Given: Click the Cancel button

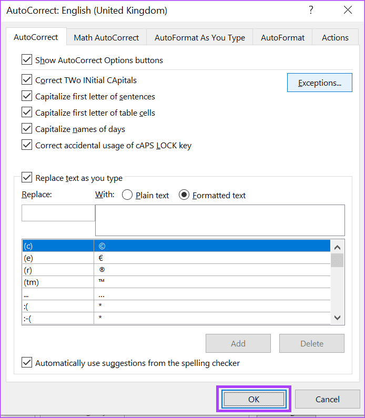Looking at the screenshot, I should (328, 399).
